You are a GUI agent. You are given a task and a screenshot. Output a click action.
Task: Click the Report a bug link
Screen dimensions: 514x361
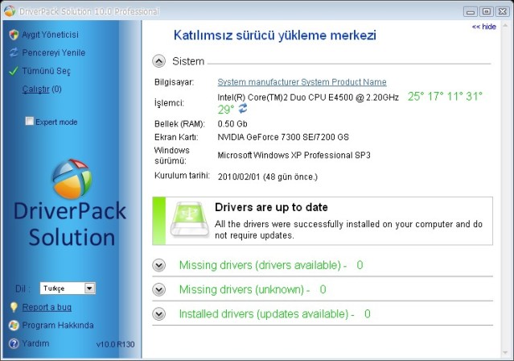[47, 307]
